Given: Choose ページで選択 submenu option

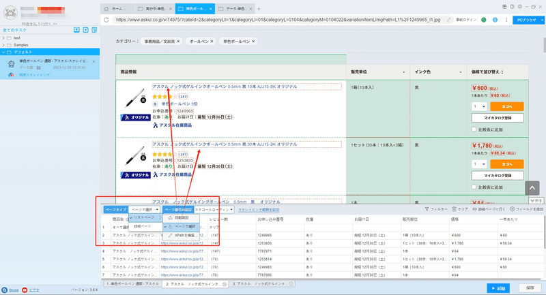Looking at the screenshot, I should point(181,227).
